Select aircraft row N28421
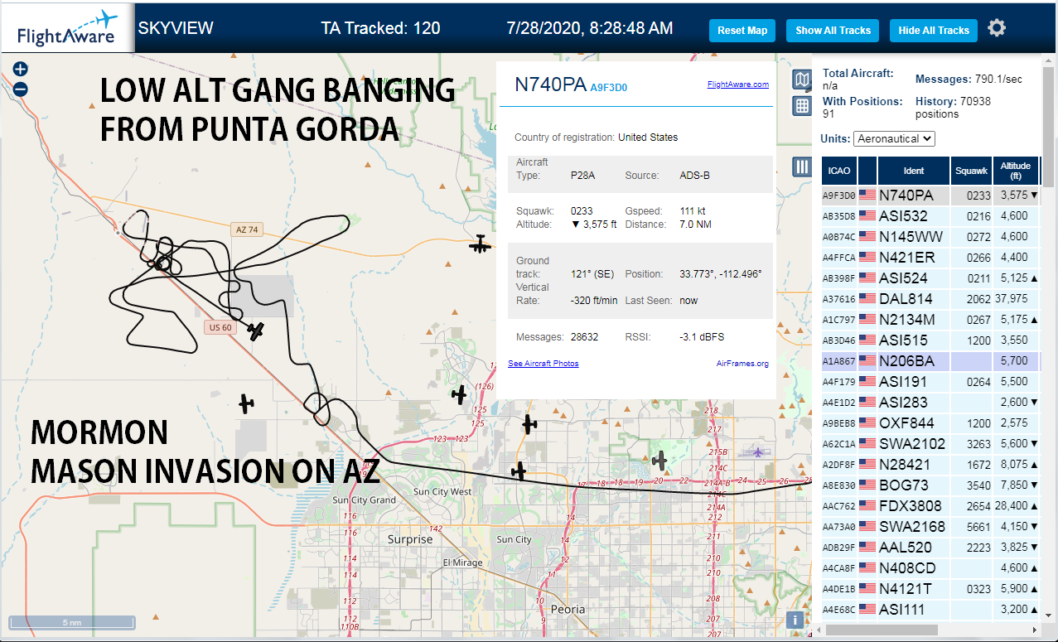 click(x=930, y=465)
